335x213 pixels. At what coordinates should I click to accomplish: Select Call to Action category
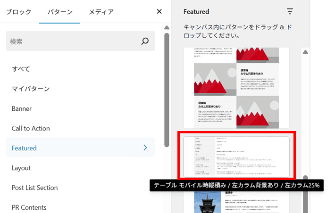31,128
